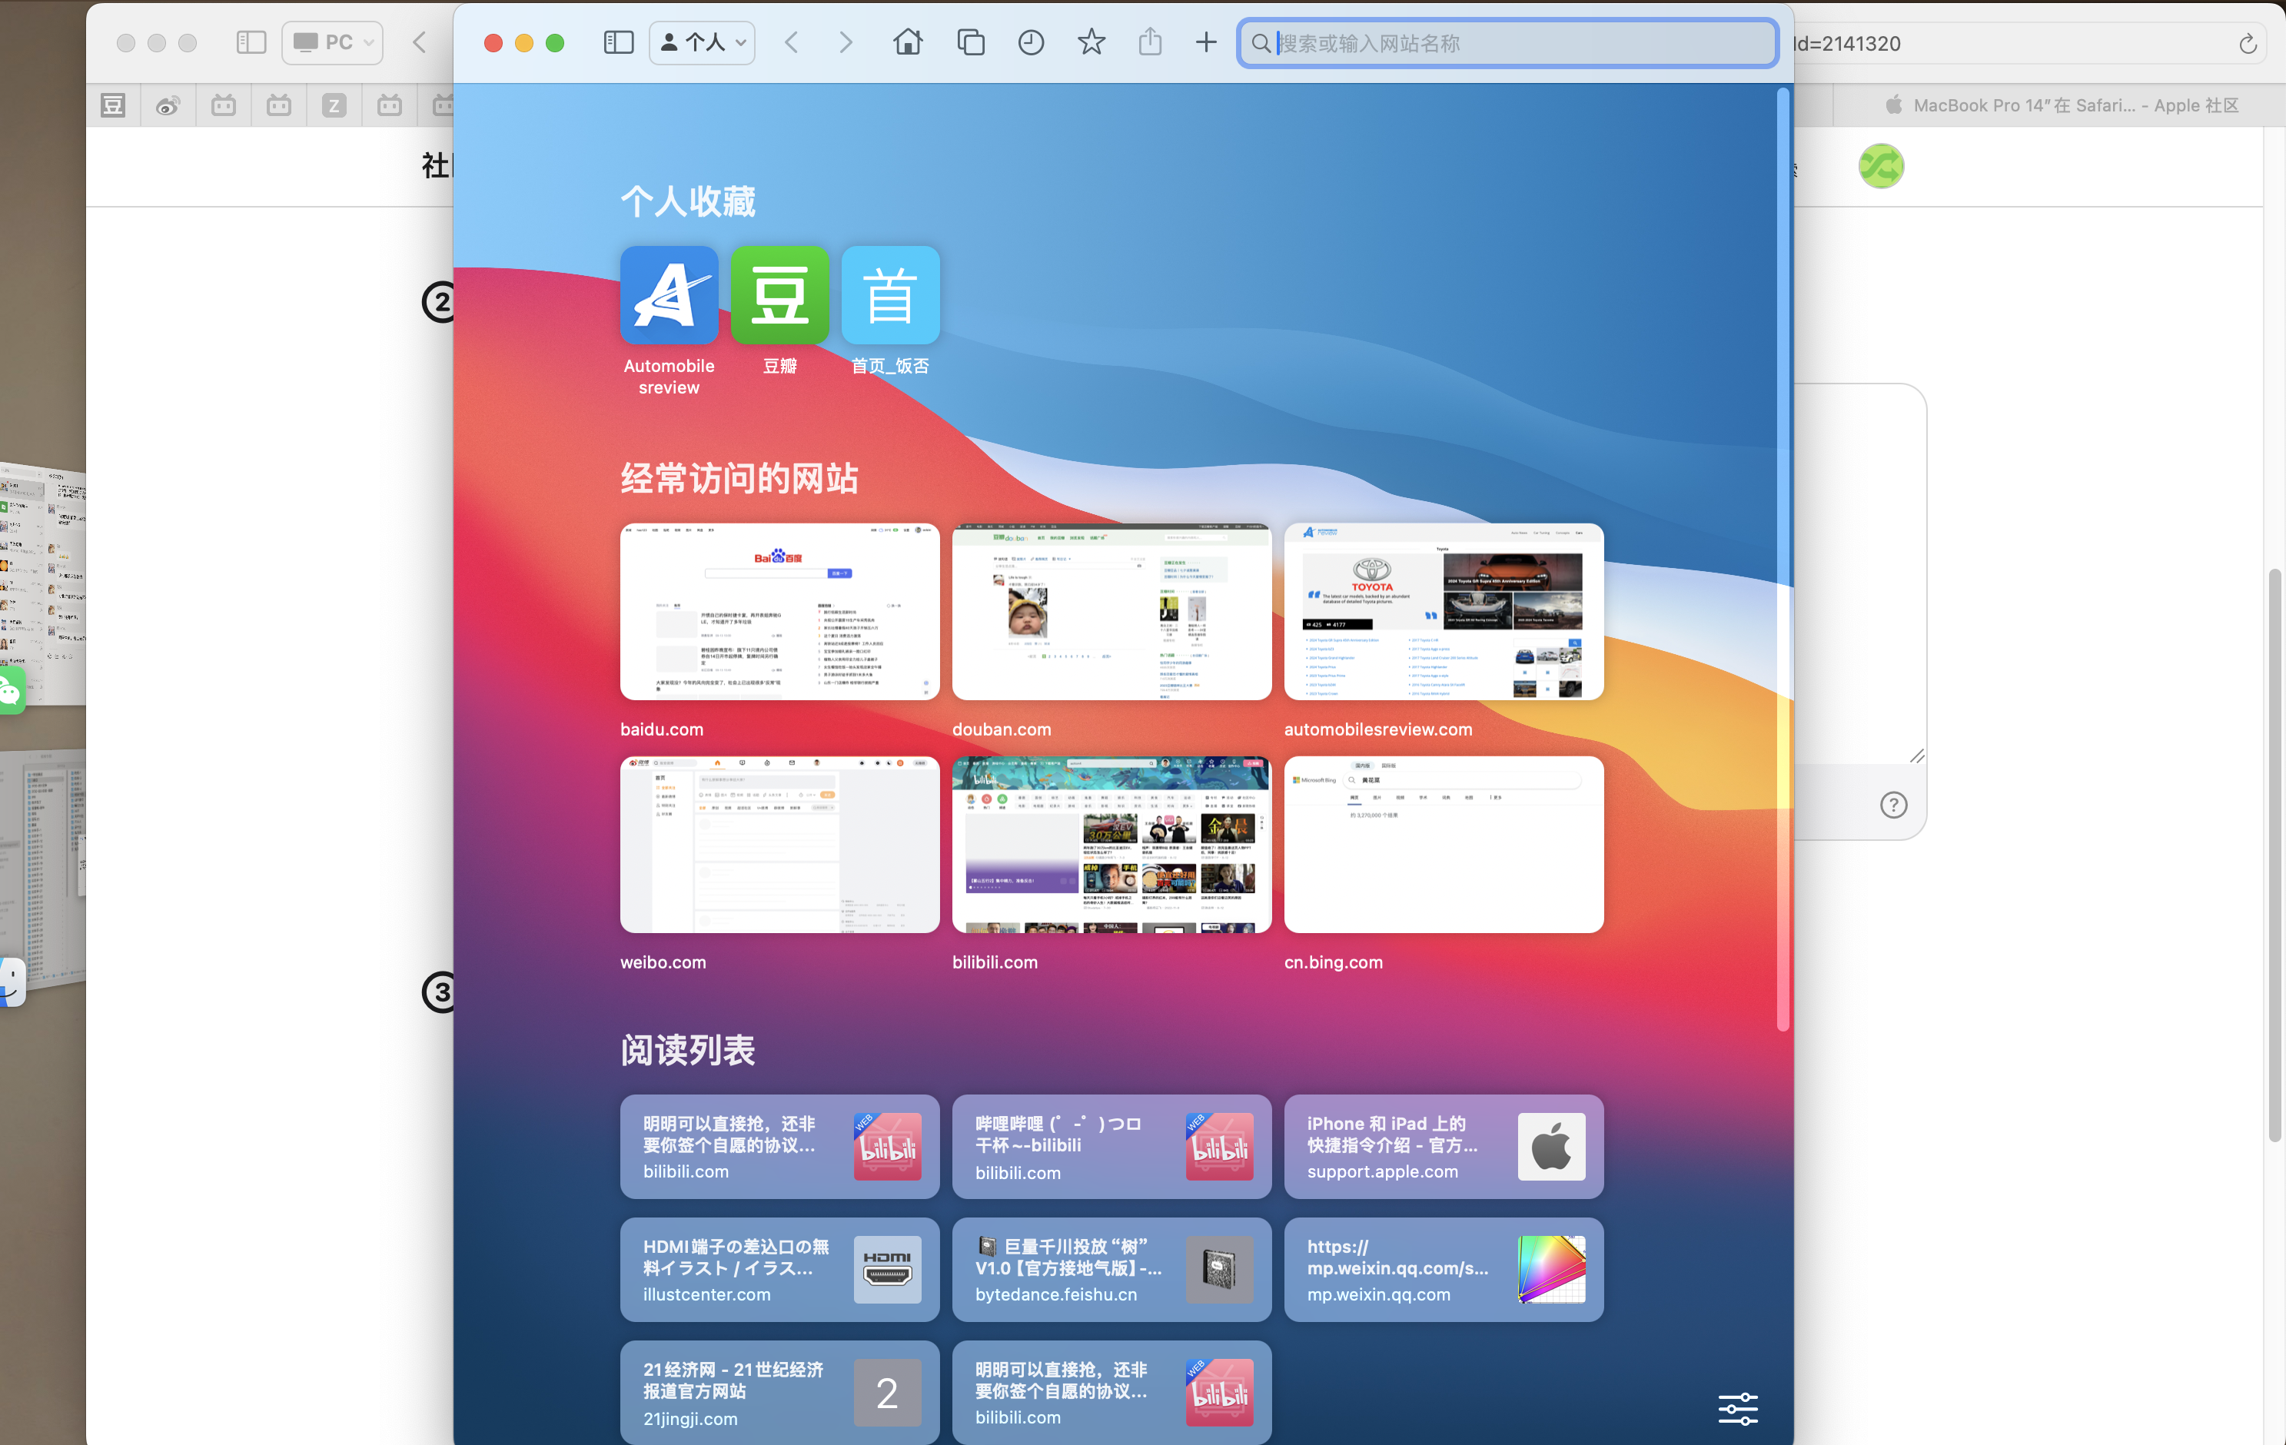Open the bilibili.com frequently visited thumbnail
Image resolution: width=2286 pixels, height=1445 pixels.
1111,845
